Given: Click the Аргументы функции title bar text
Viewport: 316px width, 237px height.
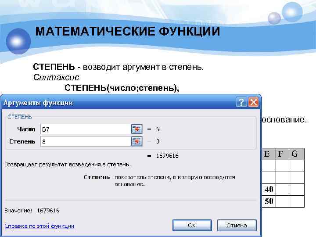Looking at the screenshot, I should tap(38, 103).
